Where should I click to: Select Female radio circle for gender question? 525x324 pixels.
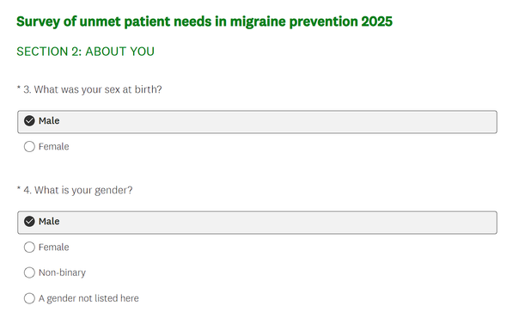click(29, 248)
